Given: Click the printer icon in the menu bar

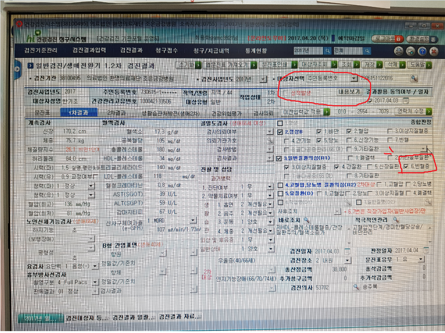Looking at the screenshot, I should [x=399, y=51].
